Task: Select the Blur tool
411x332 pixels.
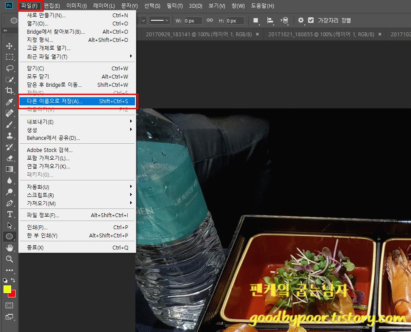Action: tap(10, 180)
